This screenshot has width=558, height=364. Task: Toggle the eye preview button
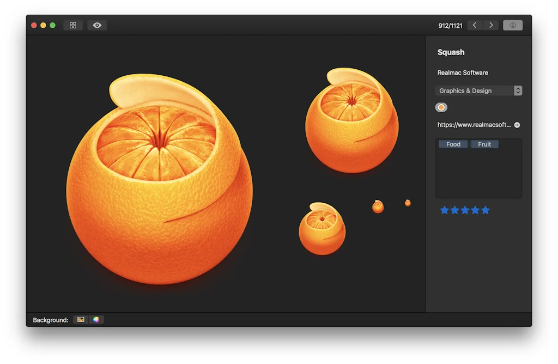[x=97, y=25]
